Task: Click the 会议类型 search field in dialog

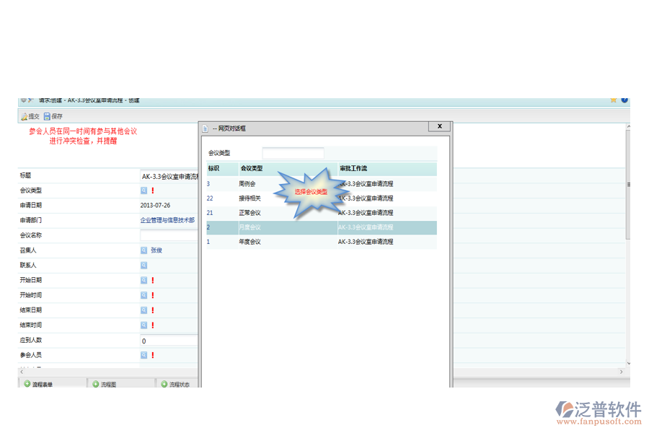Action: point(293,153)
